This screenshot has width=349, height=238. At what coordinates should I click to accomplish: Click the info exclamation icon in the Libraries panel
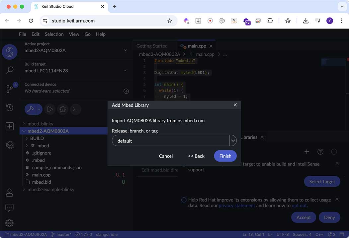point(334,151)
